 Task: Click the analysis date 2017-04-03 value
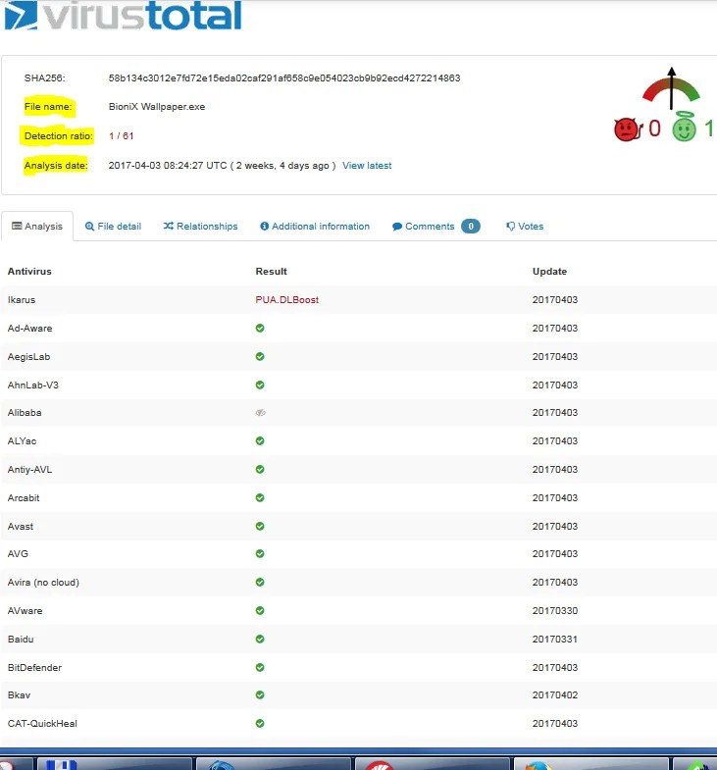click(222, 166)
